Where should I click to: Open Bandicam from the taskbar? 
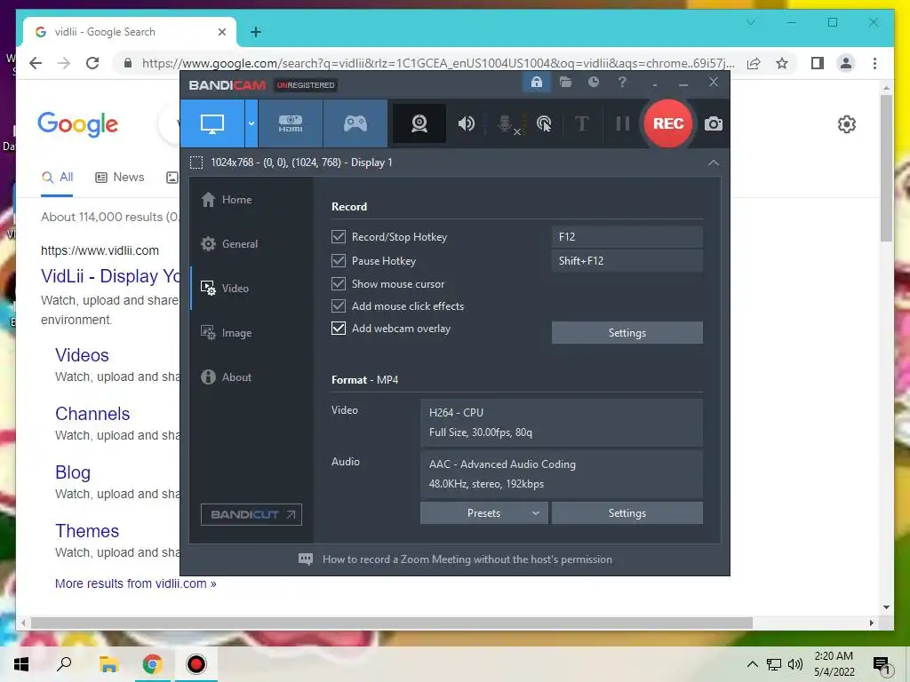point(196,664)
